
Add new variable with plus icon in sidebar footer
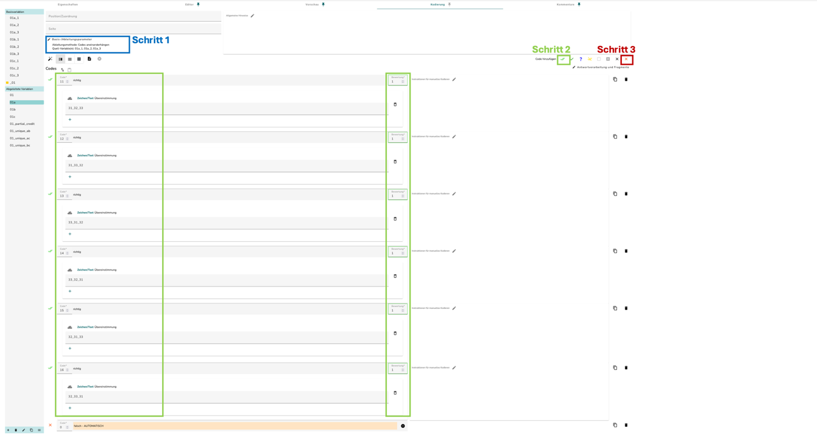pyautogui.click(x=8, y=430)
